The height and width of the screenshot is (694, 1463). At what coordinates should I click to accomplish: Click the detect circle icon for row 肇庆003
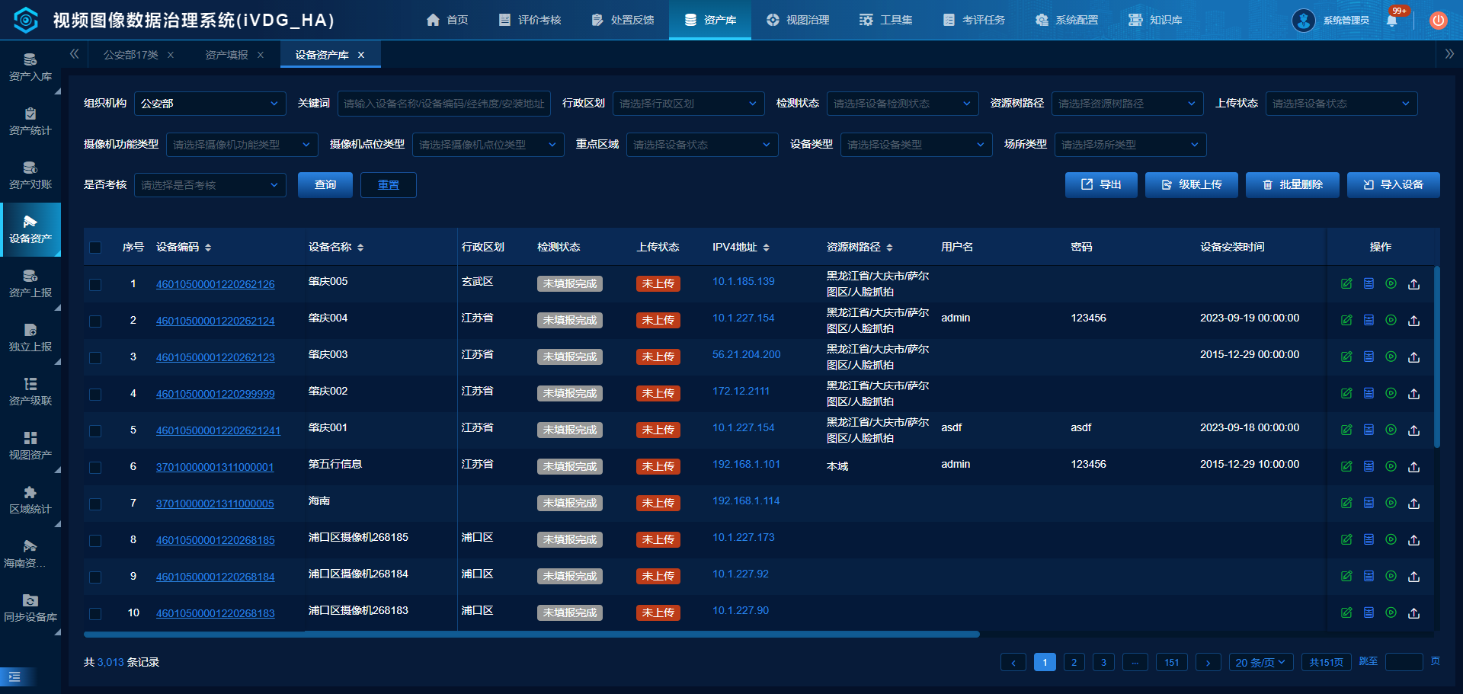pyautogui.click(x=1391, y=357)
